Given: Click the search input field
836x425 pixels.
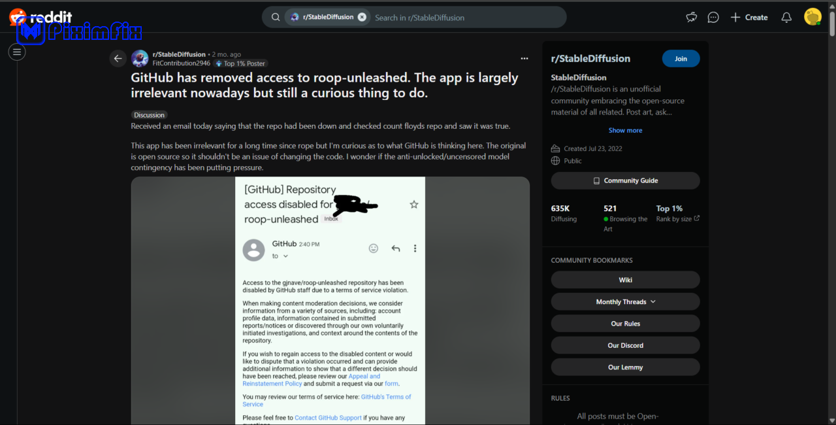Looking at the screenshot, I should 464,18.
